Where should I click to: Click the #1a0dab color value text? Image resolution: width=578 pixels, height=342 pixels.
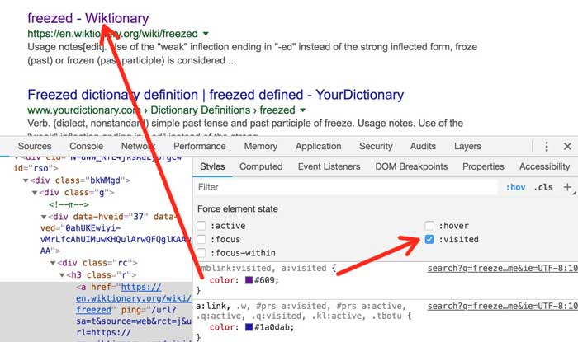point(273,327)
